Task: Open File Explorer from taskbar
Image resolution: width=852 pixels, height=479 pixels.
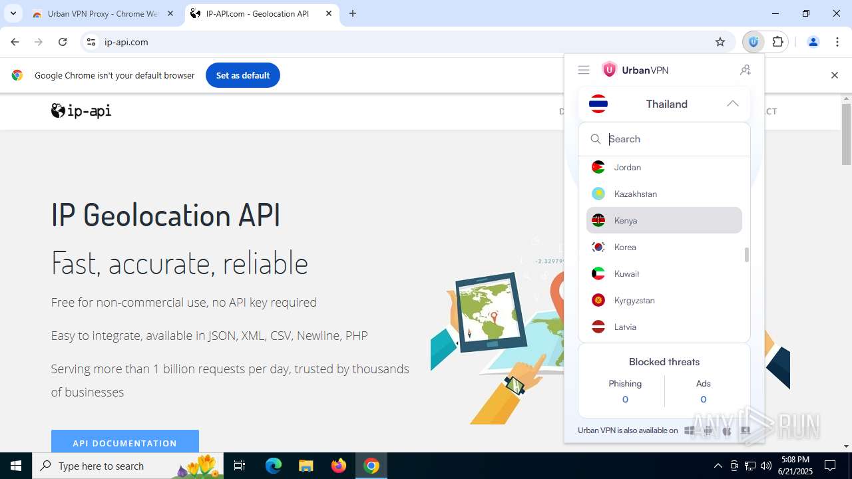Action: pos(306,466)
